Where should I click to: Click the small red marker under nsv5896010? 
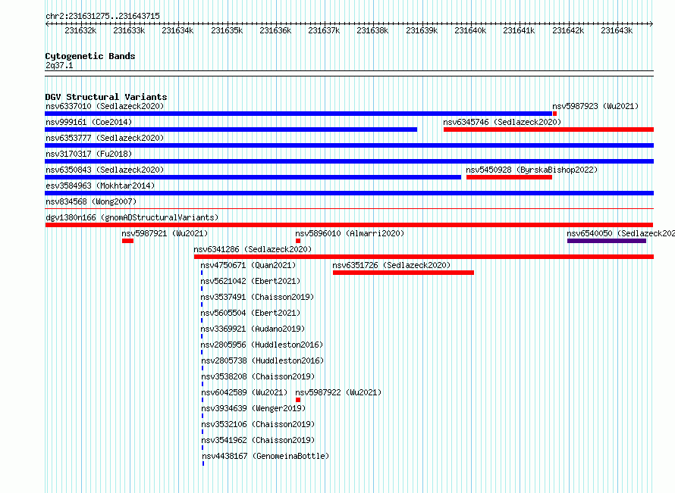pos(298,241)
